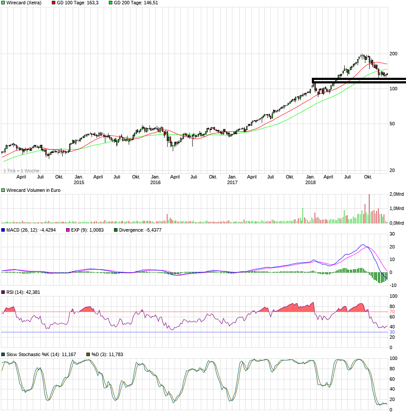
Task: Click the 2,0Mrd volume axis label
Action: coord(396,194)
